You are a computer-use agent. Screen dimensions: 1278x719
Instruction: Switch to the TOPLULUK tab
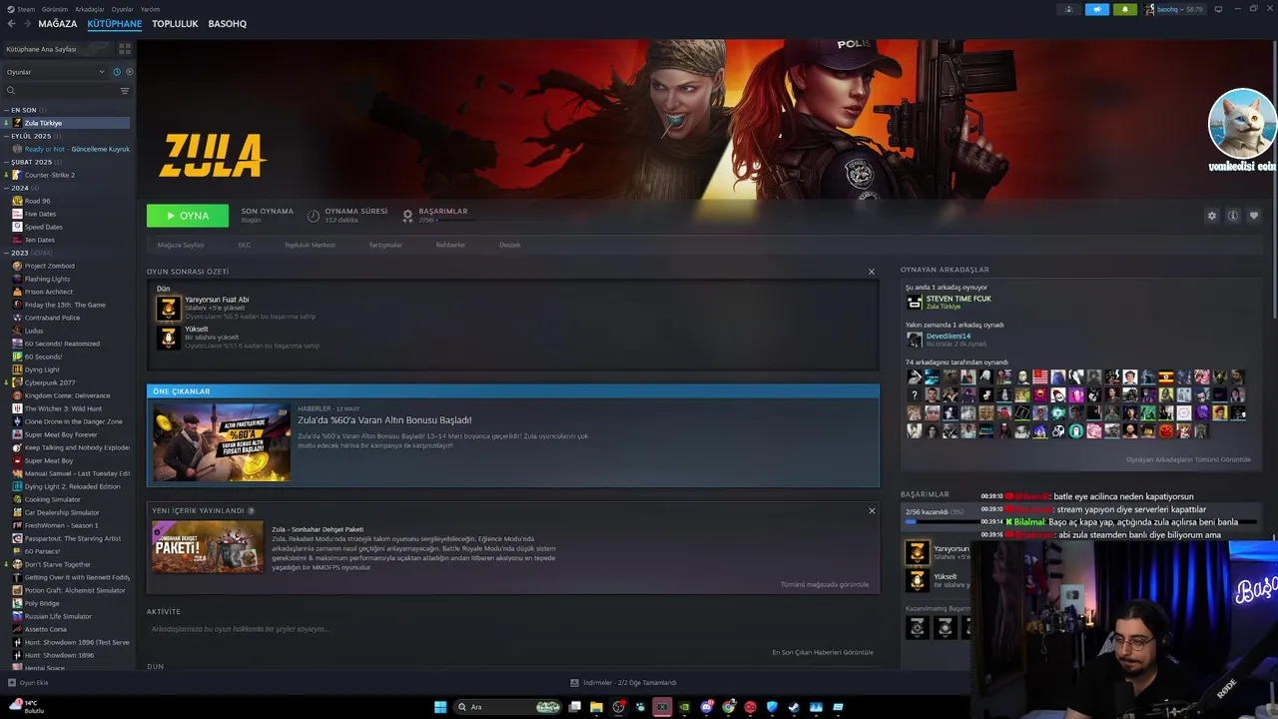175,24
